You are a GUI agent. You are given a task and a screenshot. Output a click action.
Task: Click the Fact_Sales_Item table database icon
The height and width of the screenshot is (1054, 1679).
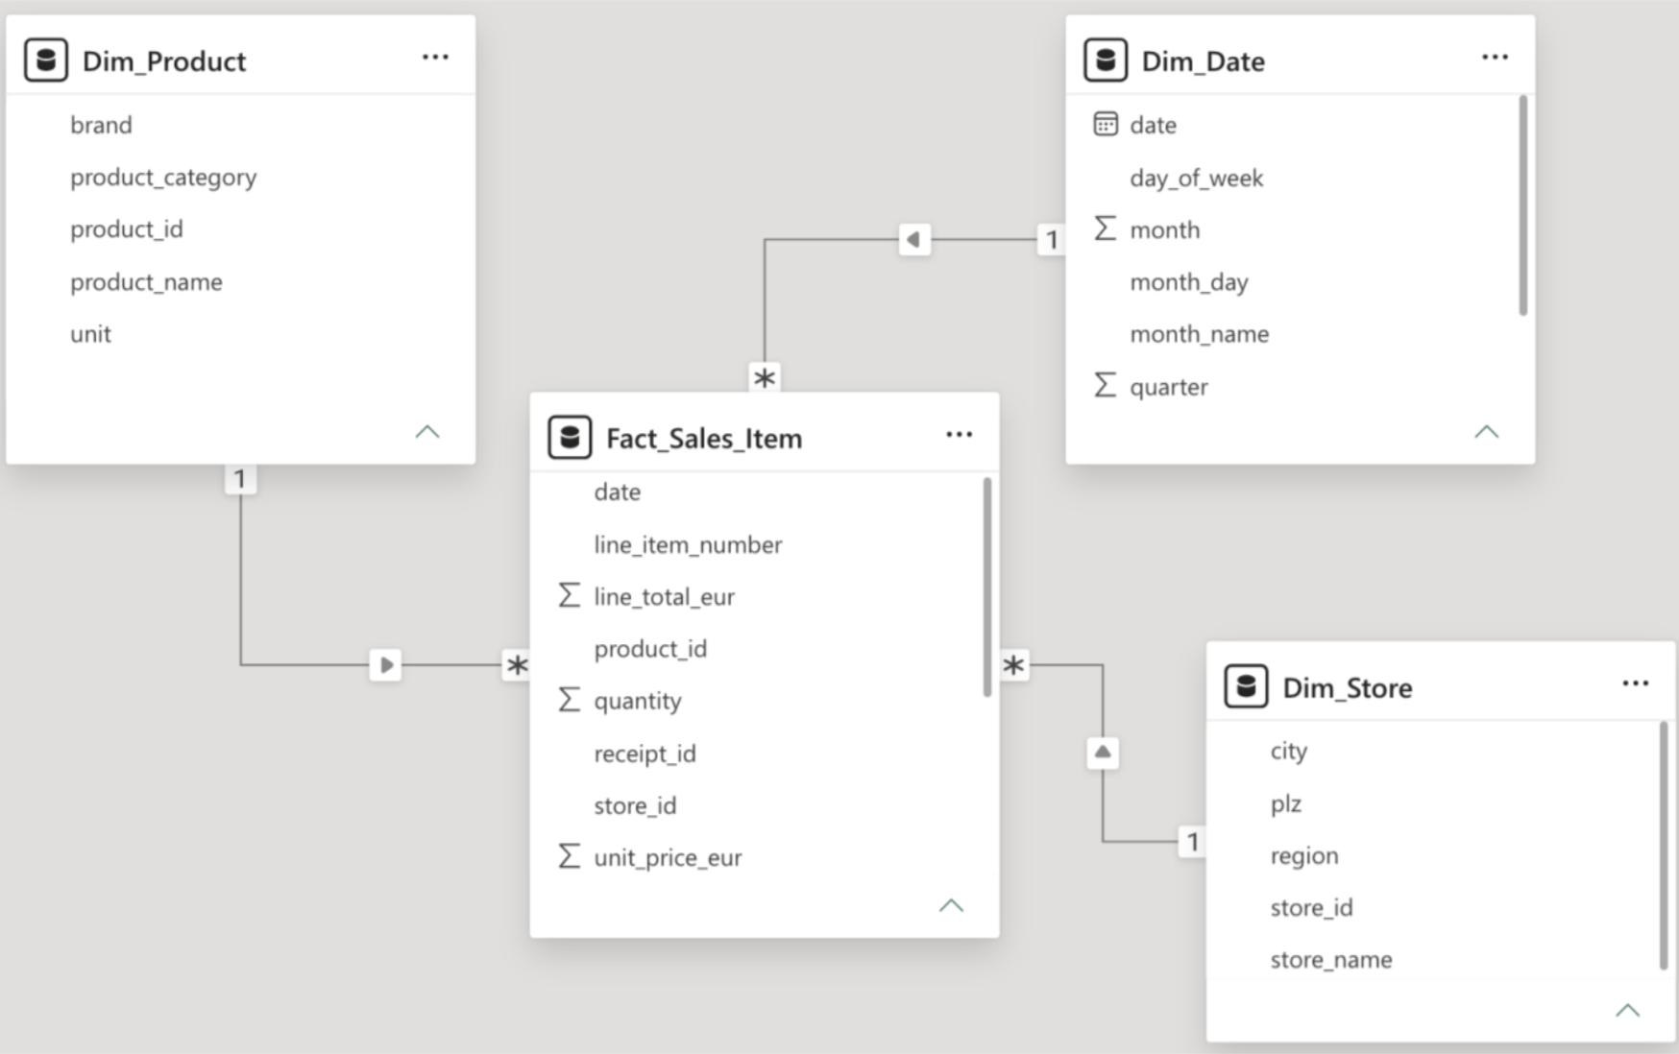(x=570, y=438)
